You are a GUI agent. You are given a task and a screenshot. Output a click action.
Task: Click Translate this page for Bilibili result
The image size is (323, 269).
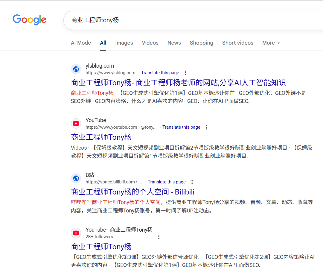167,182
